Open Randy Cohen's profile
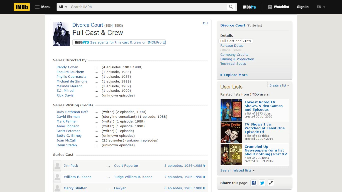342x192 pixels. point(67,67)
